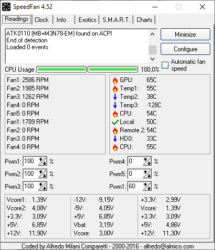The width and height of the screenshot is (215, 250).
Task: Click the green checkmark beside Local
Action: coord(115,122)
